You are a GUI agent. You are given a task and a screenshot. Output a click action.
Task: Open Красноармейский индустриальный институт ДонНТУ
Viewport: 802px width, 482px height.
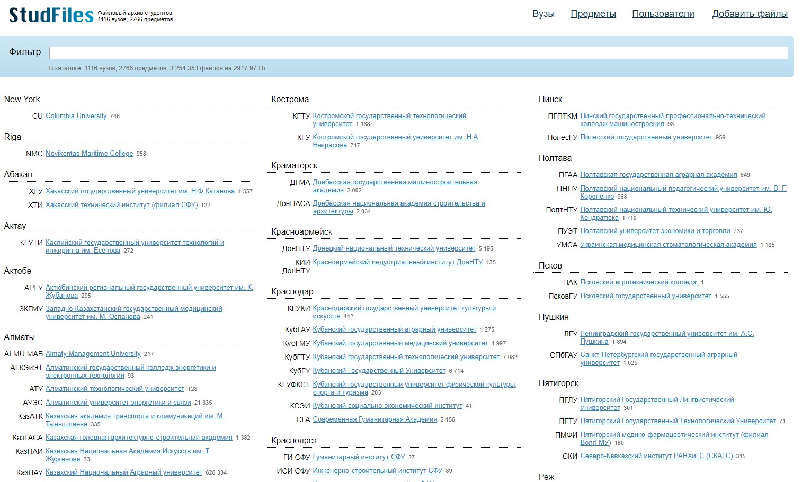(398, 262)
